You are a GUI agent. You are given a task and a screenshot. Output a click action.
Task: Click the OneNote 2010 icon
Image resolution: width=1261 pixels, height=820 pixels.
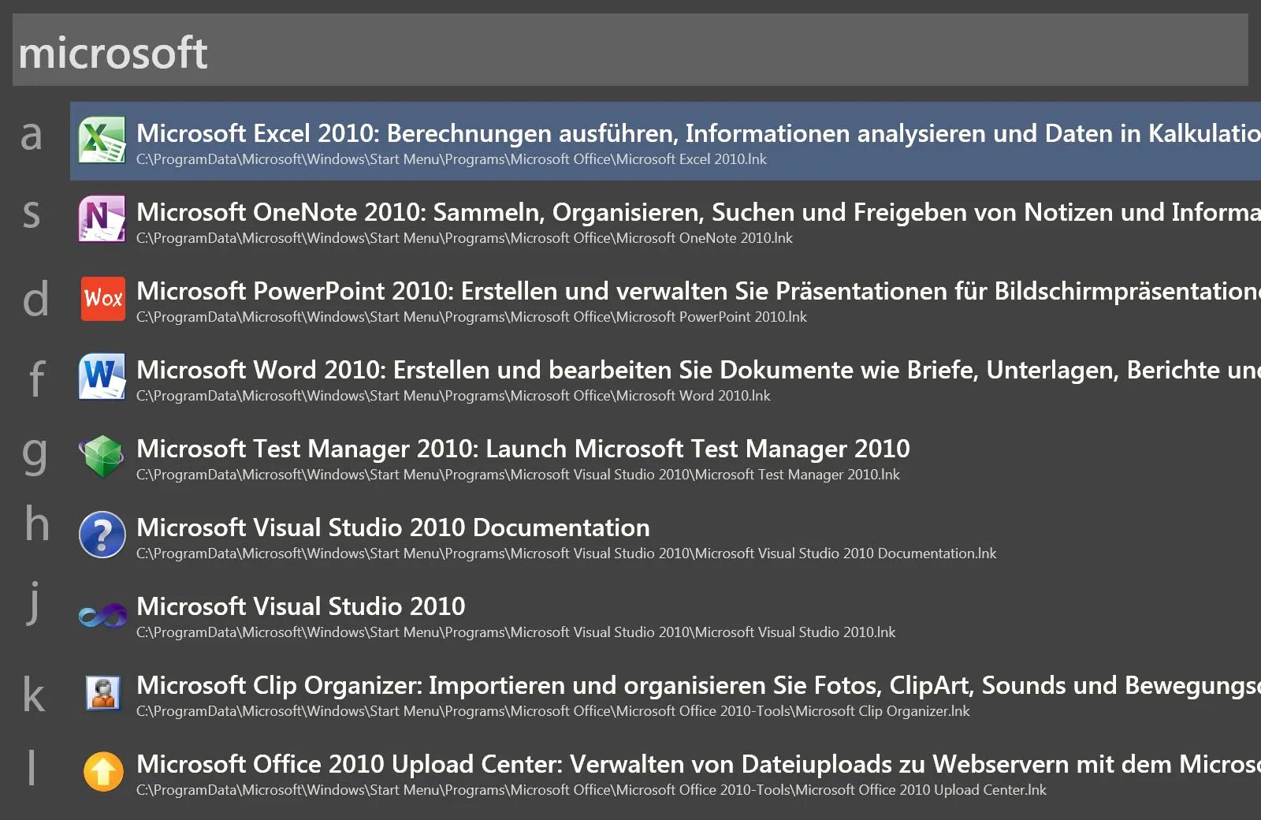tap(102, 219)
